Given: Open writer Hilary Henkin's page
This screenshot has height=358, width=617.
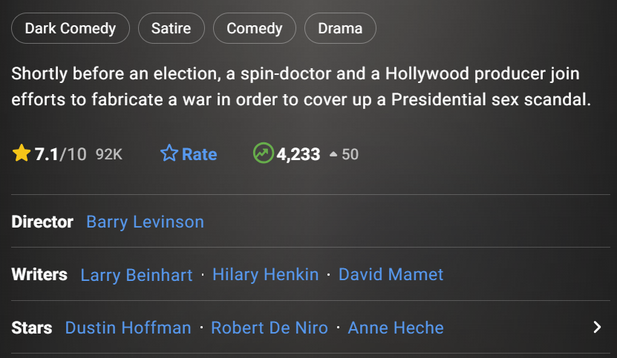Looking at the screenshot, I should [x=265, y=274].
